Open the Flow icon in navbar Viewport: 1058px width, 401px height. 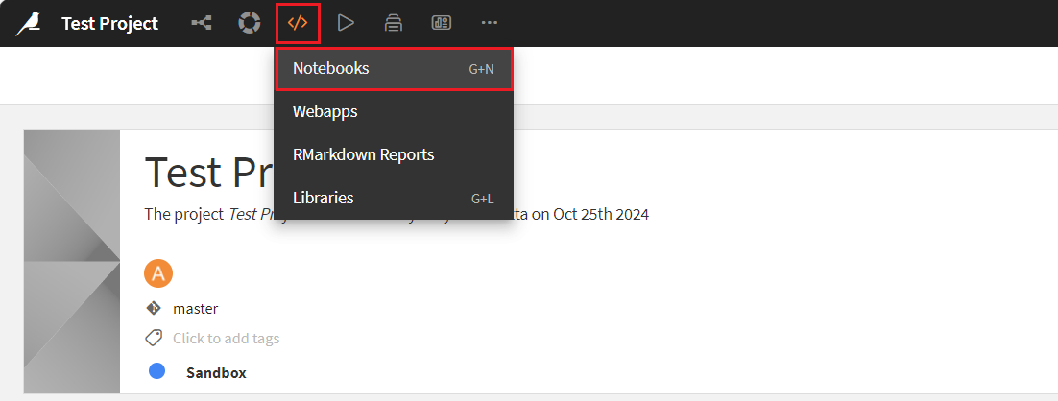coord(202,23)
